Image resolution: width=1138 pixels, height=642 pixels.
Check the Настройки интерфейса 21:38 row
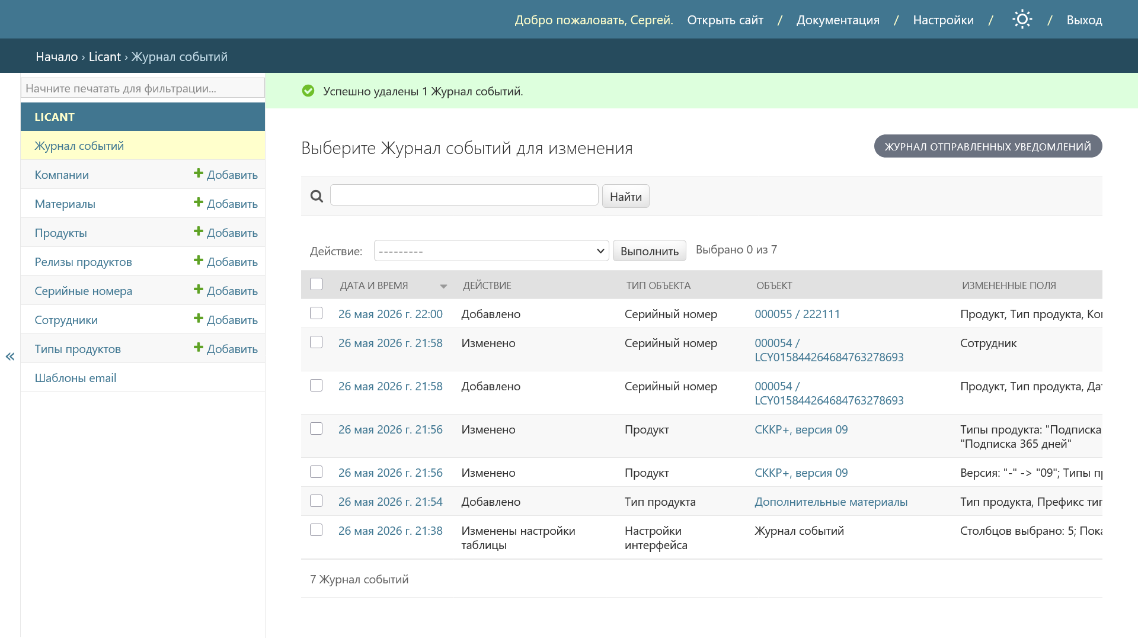coord(317,530)
